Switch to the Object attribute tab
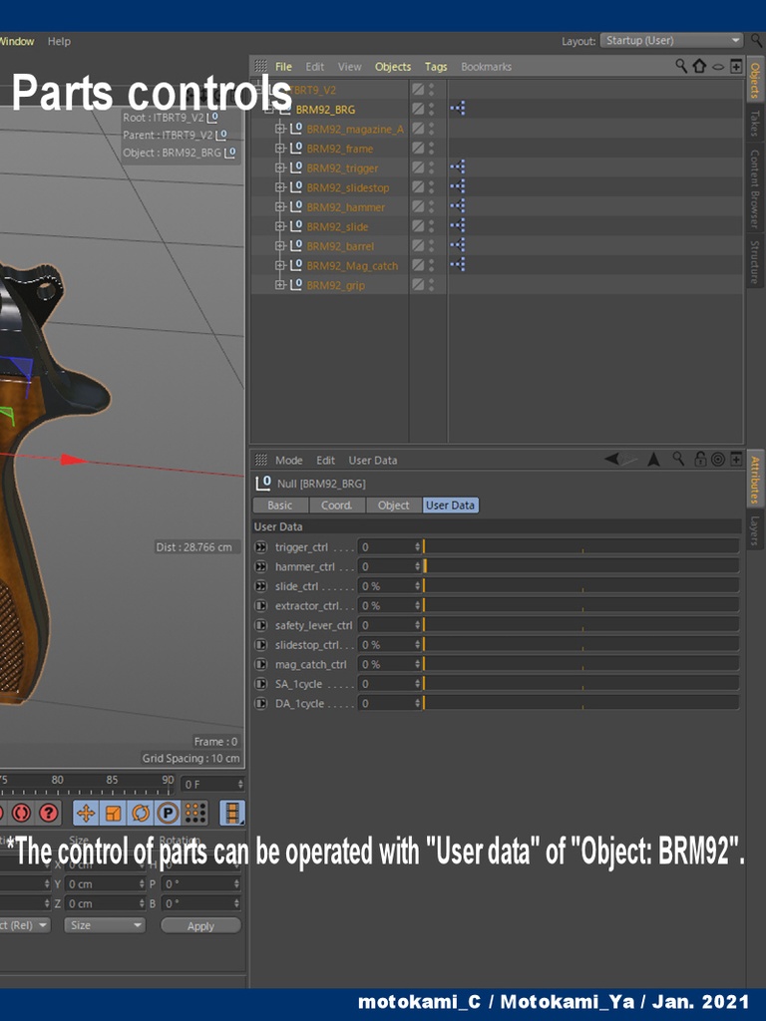This screenshot has width=766, height=1021. coord(393,506)
